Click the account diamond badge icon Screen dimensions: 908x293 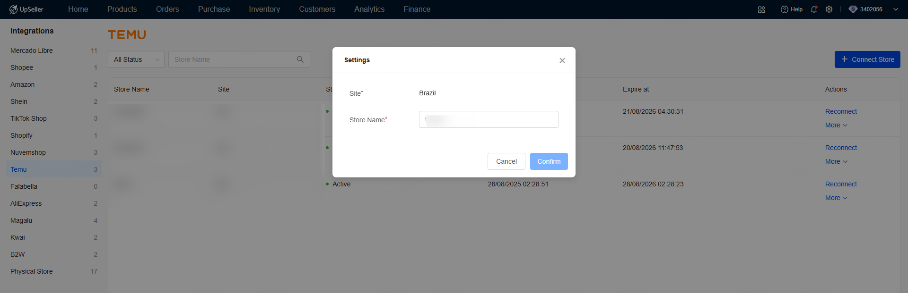pos(853,9)
